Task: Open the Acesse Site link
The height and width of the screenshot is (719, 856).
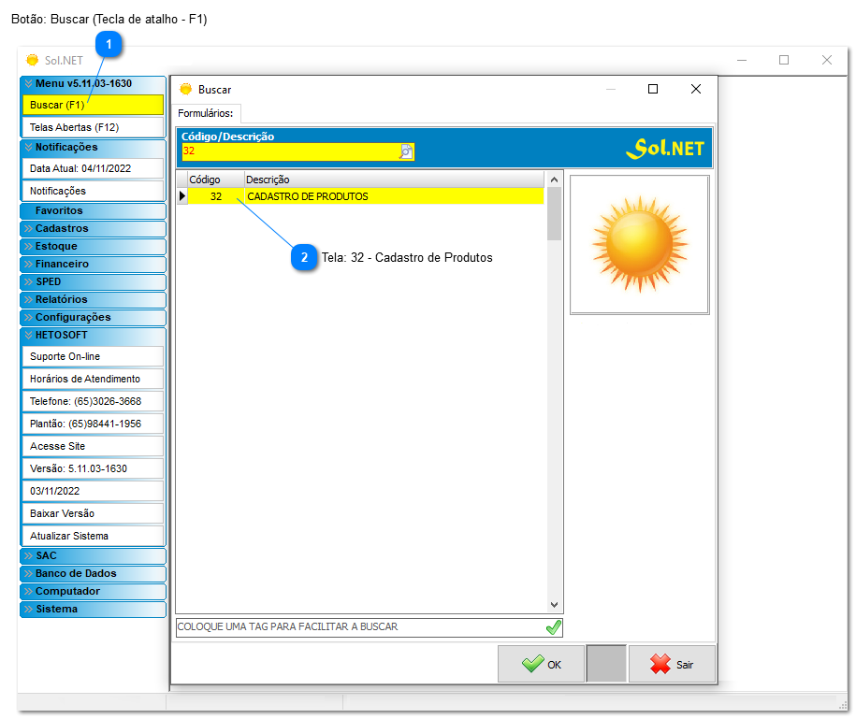Action: pos(93,446)
